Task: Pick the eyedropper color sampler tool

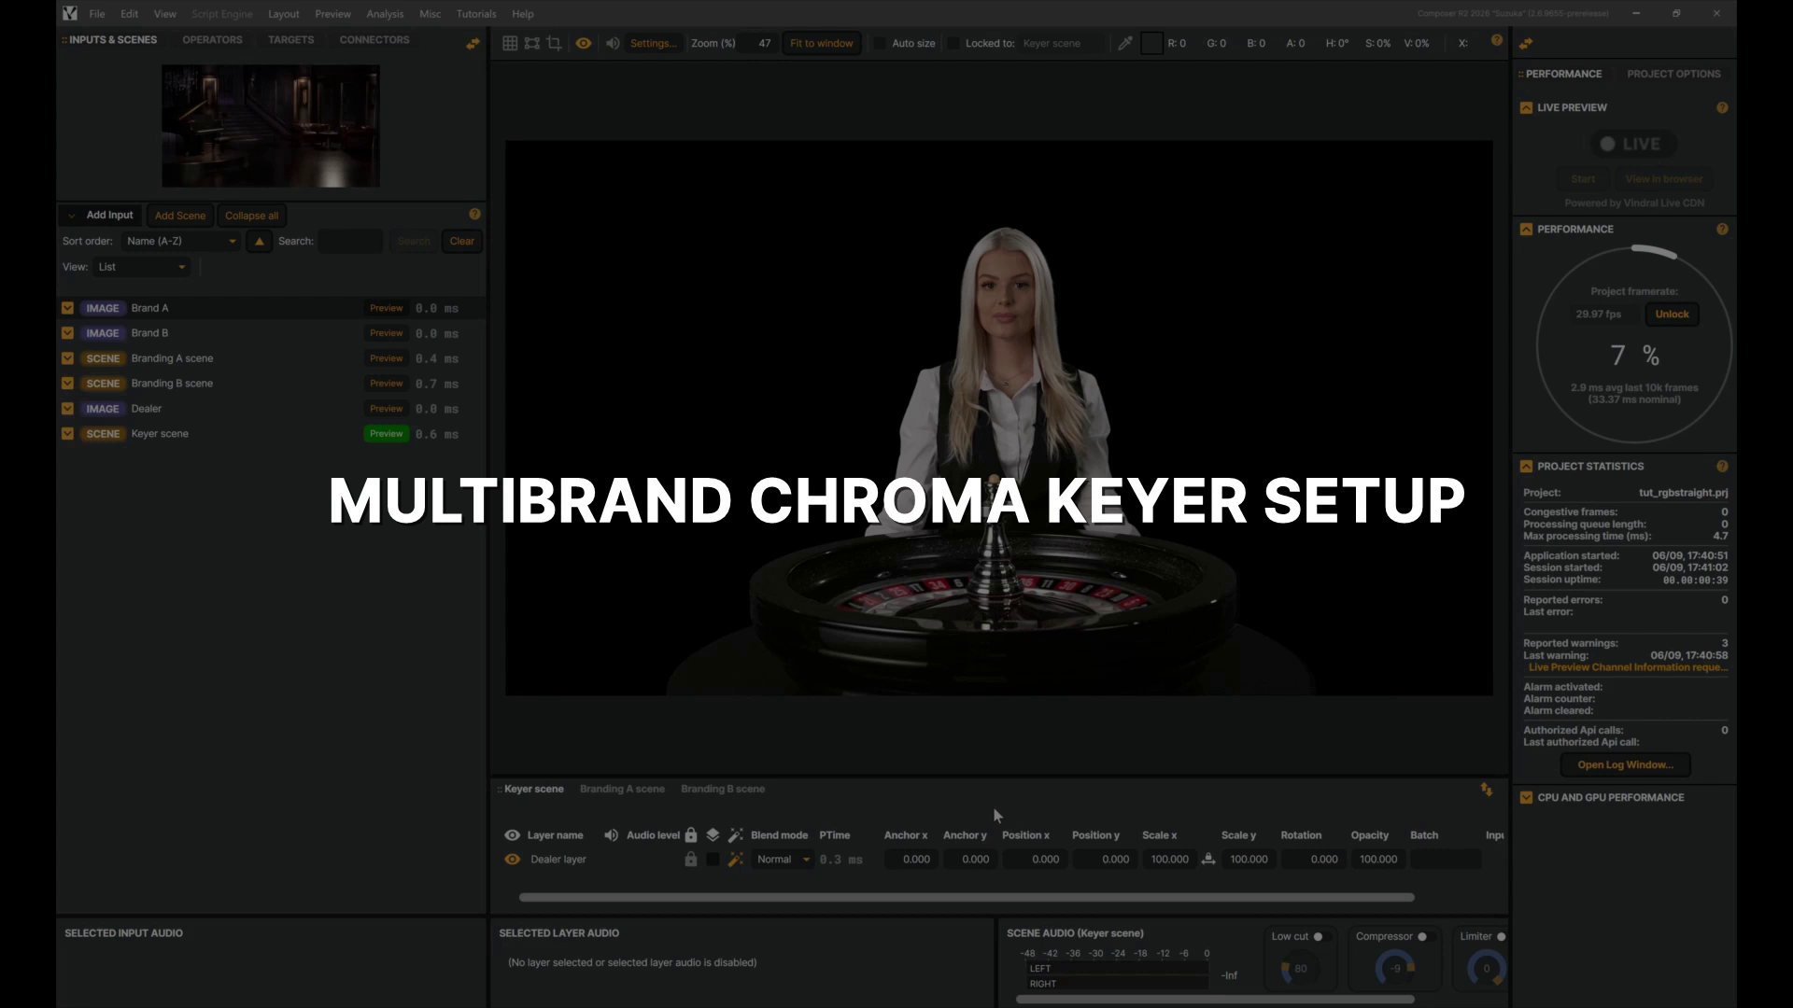Action: tap(1125, 43)
